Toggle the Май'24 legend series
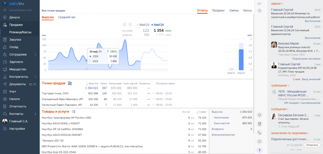Image resolution: width=323 pixels, height=154 pixels. pos(158,25)
